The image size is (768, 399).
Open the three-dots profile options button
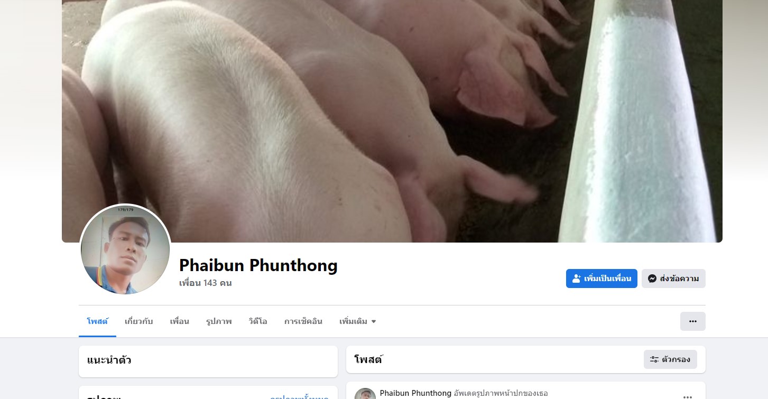tap(692, 321)
